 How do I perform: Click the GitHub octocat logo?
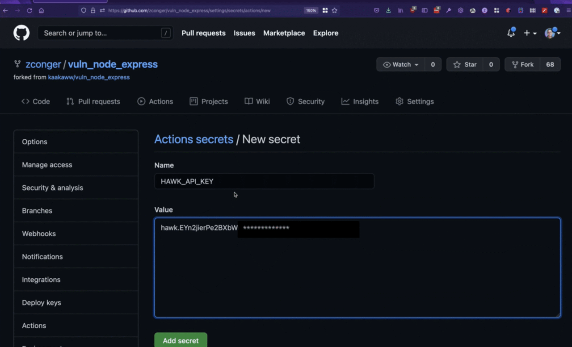(21, 33)
